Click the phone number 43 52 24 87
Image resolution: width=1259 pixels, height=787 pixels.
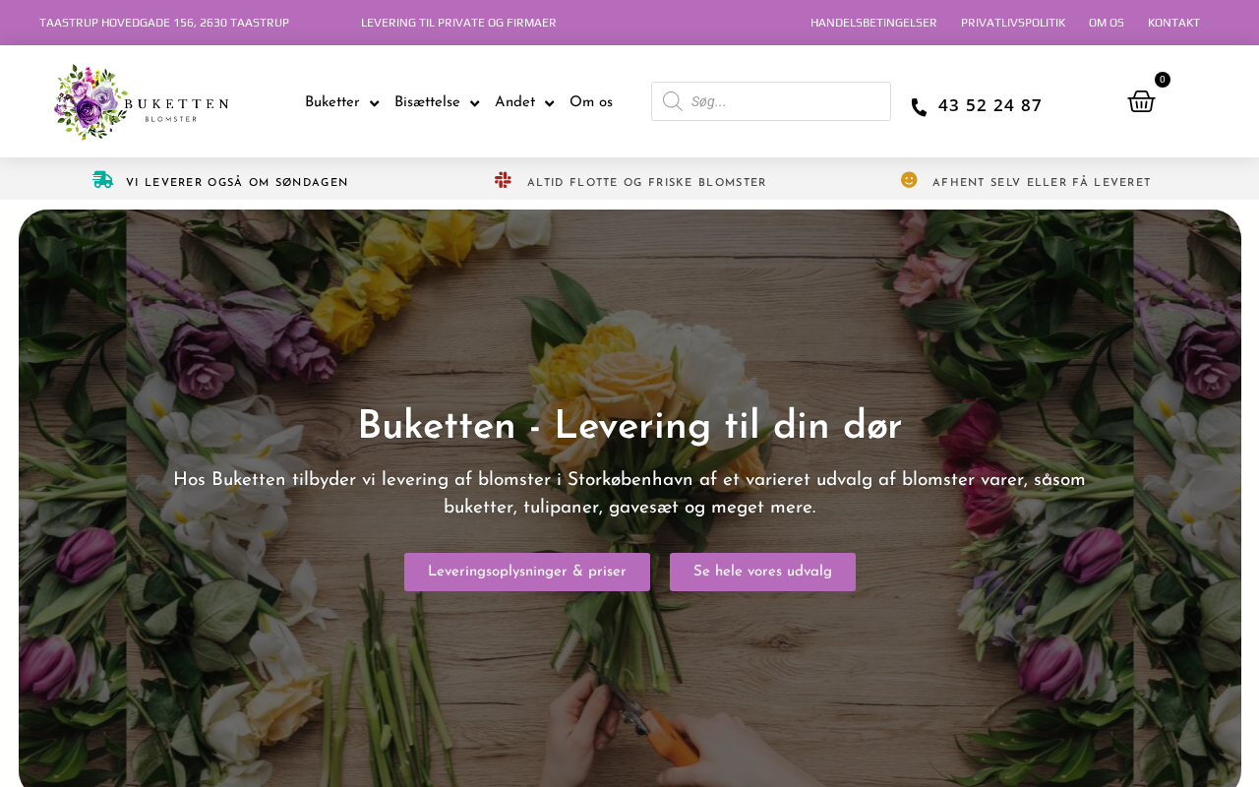point(989,106)
